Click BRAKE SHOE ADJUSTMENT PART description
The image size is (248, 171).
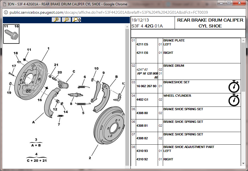pos(189,147)
